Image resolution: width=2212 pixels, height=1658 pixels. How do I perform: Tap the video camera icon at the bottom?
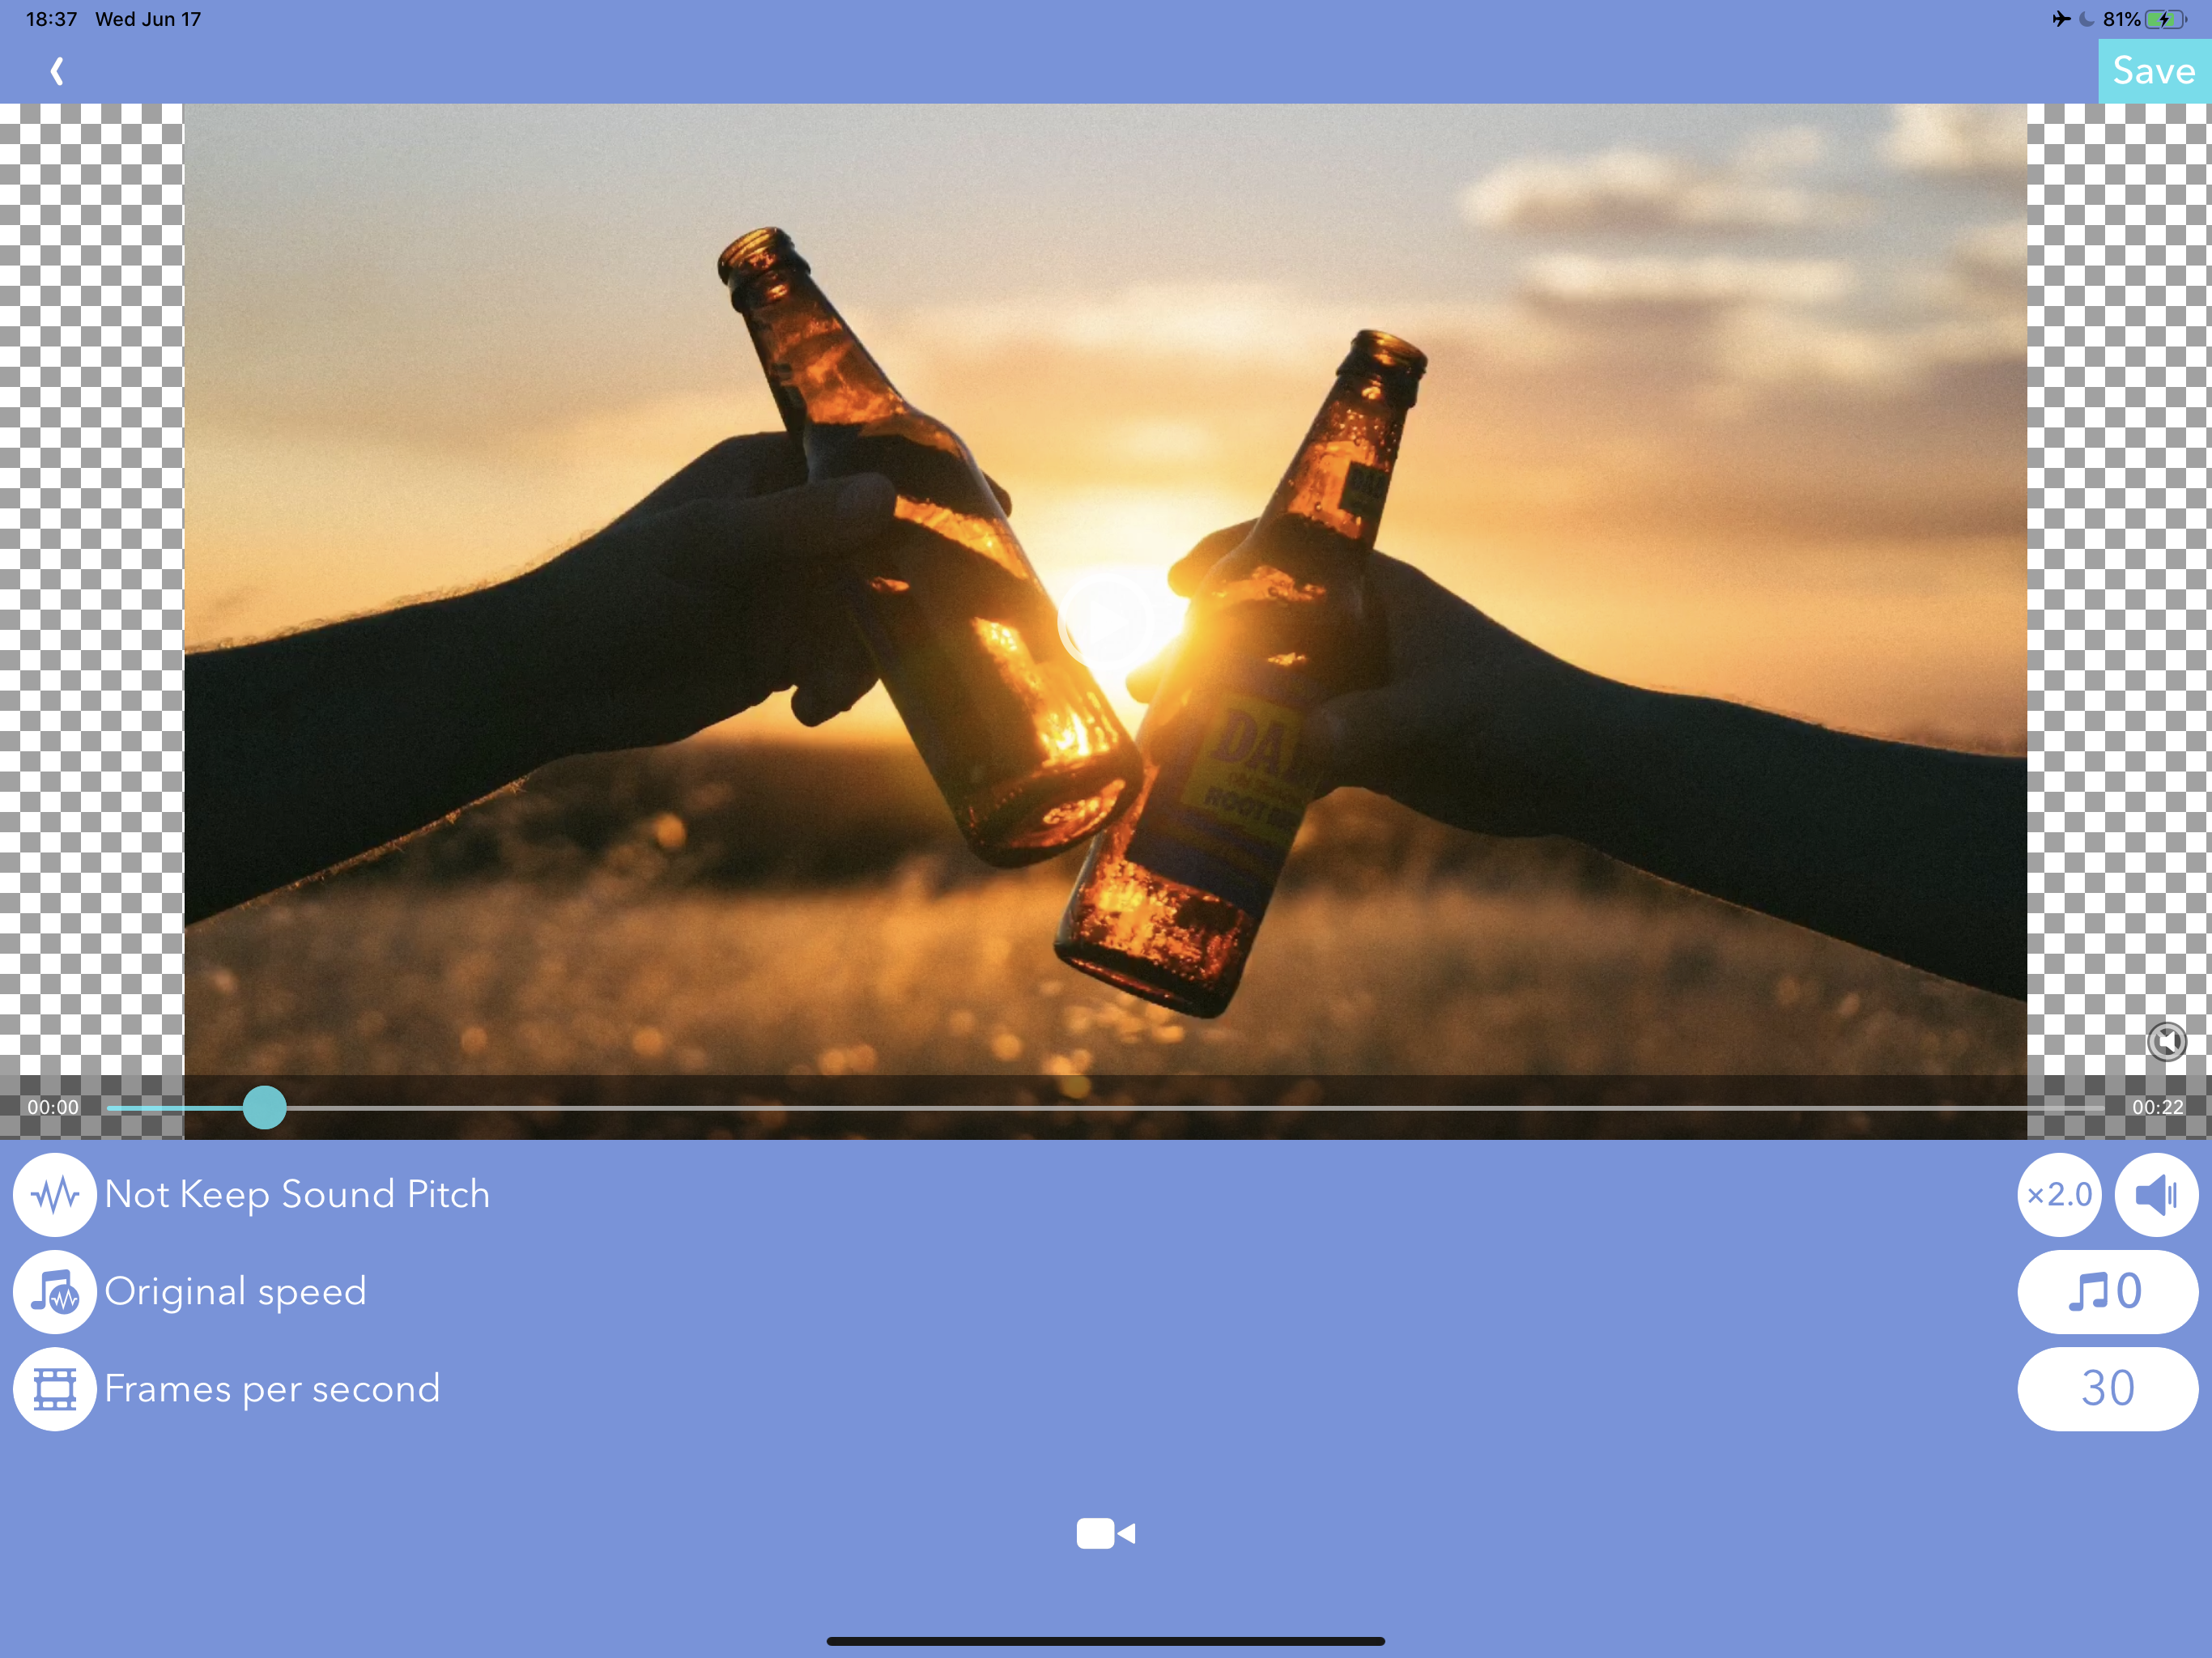1105,1533
